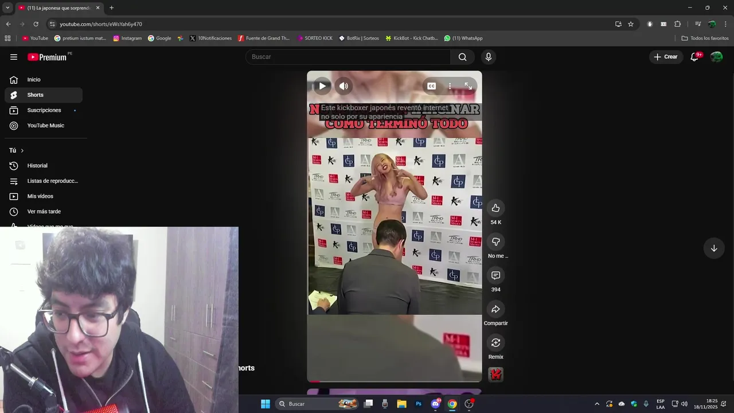
Task: Start voice search with microphone icon
Action: pyautogui.click(x=489, y=57)
